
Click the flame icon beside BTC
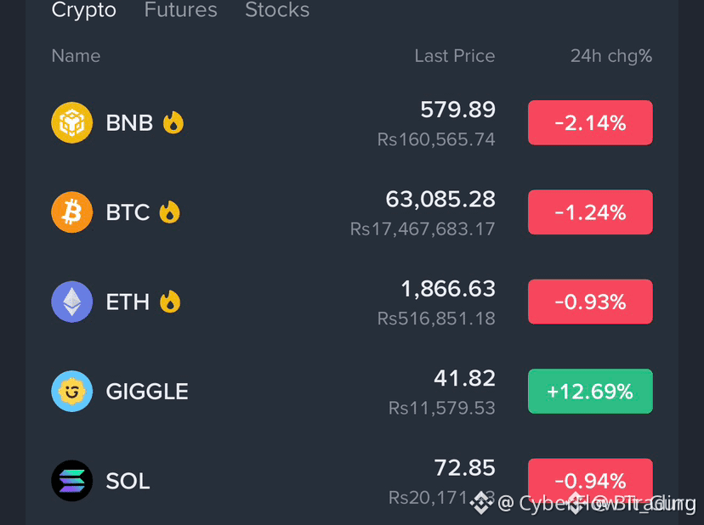pos(170,212)
